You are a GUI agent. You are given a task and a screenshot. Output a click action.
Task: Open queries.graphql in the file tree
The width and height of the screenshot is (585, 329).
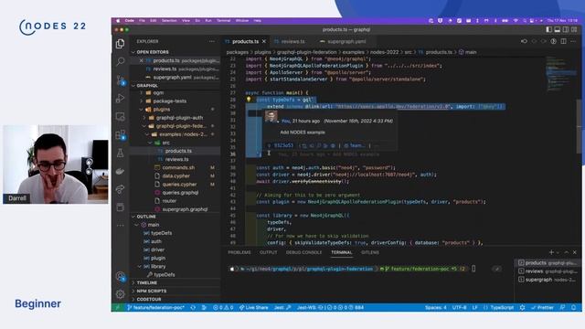pos(175,193)
